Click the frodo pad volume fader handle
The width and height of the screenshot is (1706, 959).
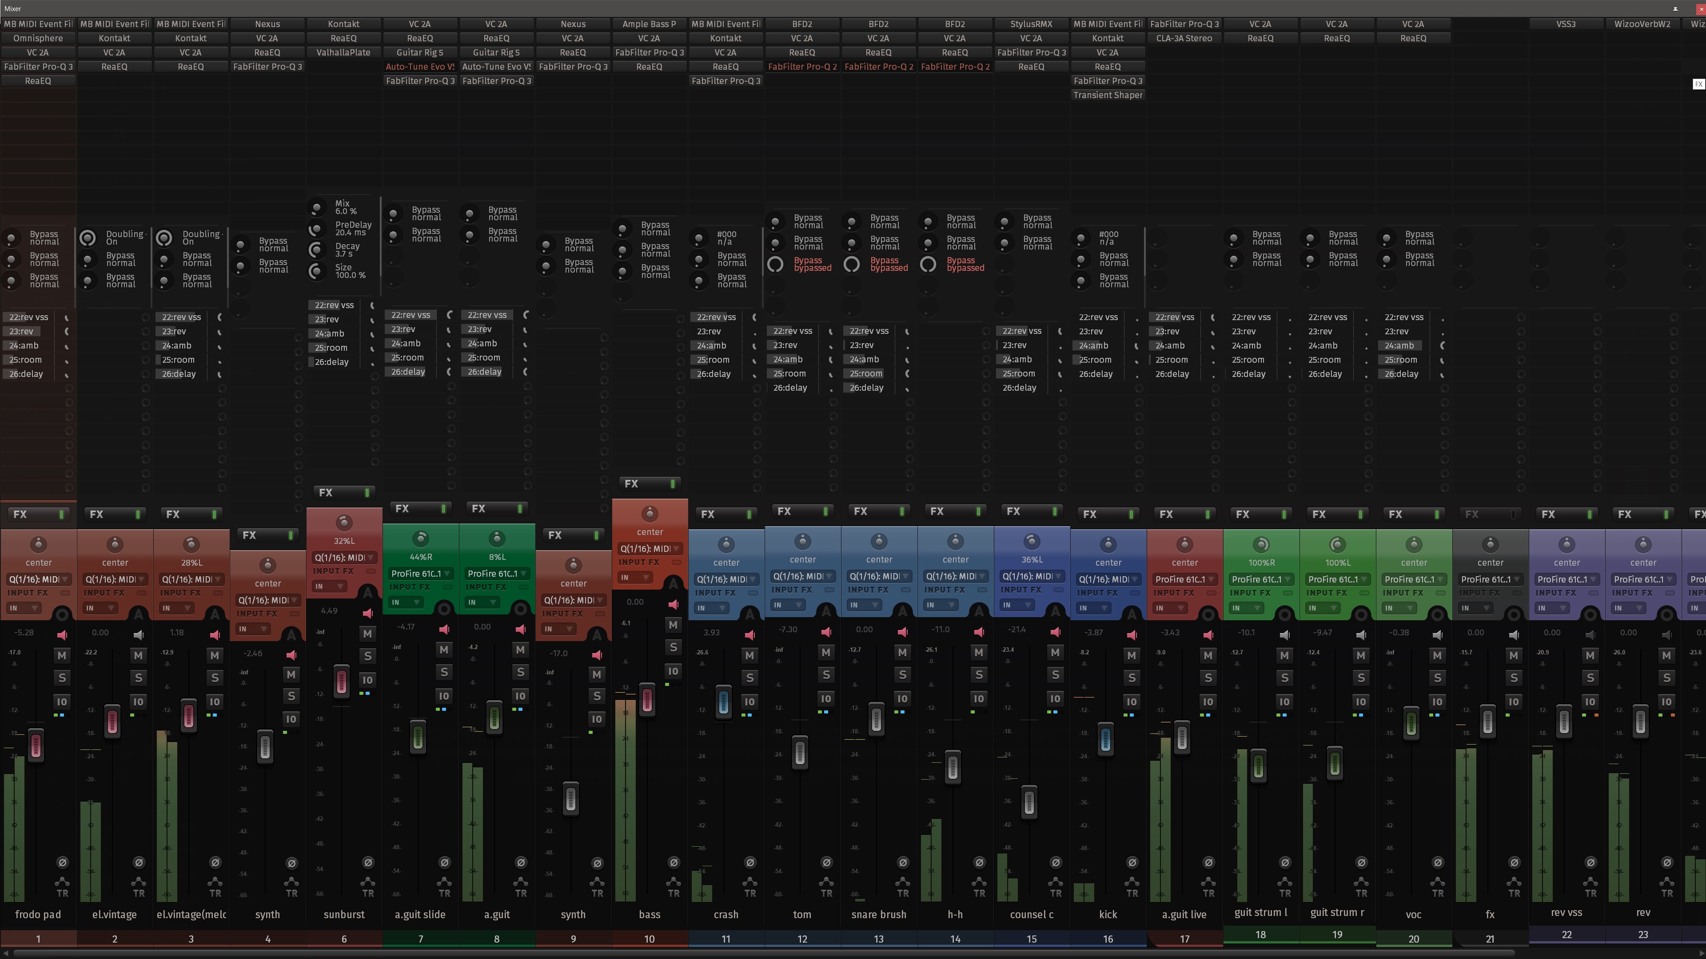tap(36, 745)
